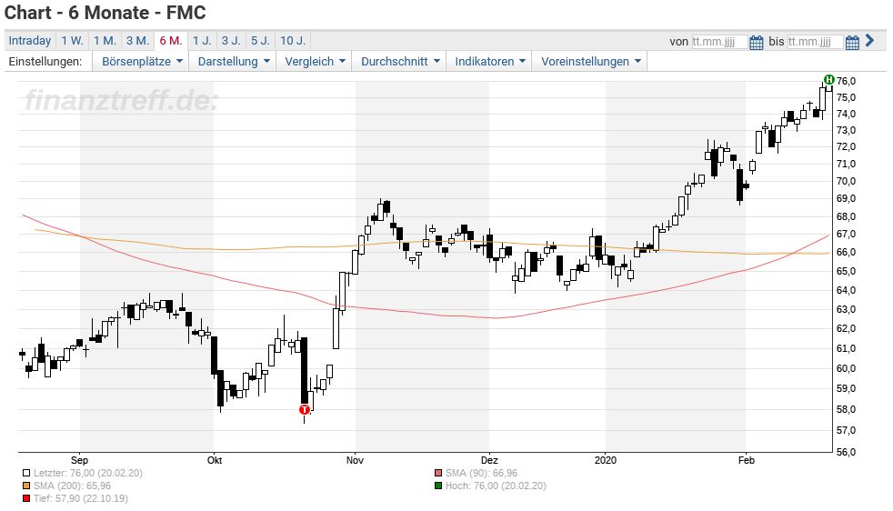The height and width of the screenshot is (511, 893).
Task: Open the Voreinstellungen dropdown
Action: [x=590, y=62]
